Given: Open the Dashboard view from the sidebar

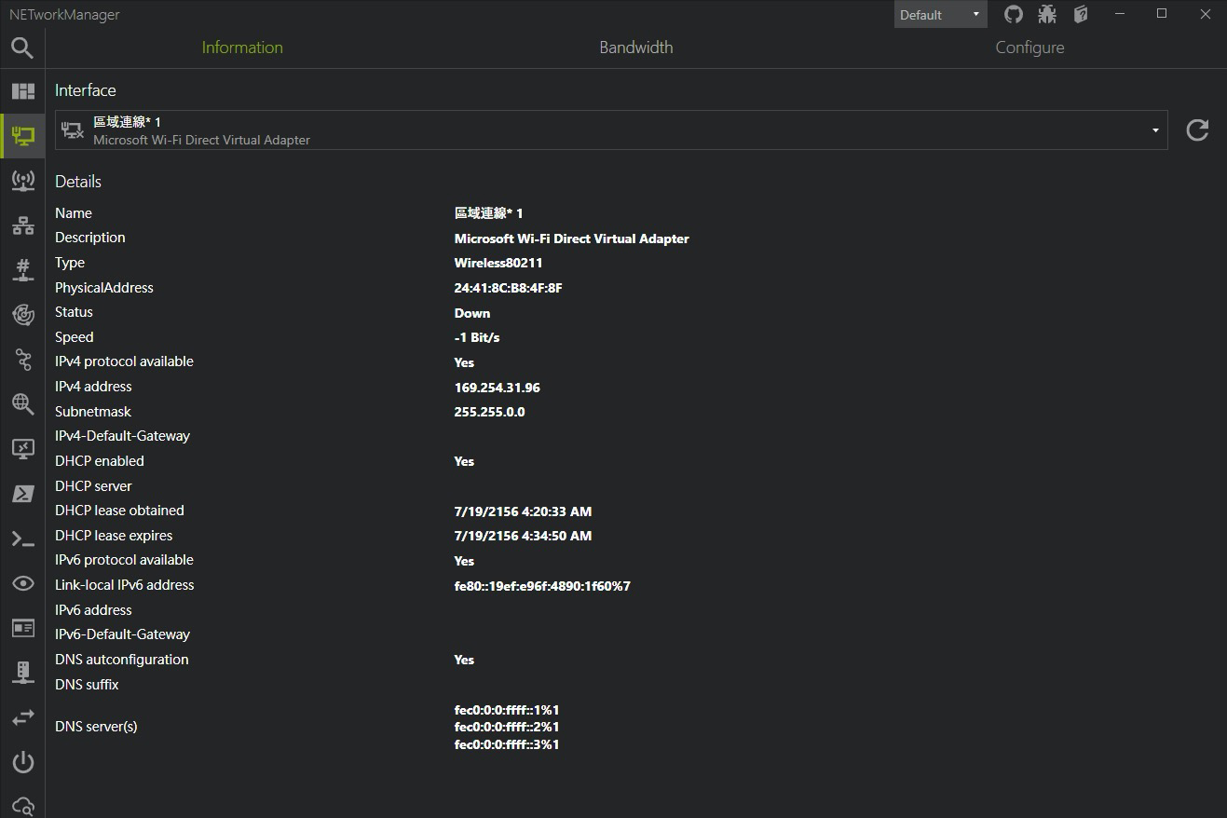Looking at the screenshot, I should point(23,90).
